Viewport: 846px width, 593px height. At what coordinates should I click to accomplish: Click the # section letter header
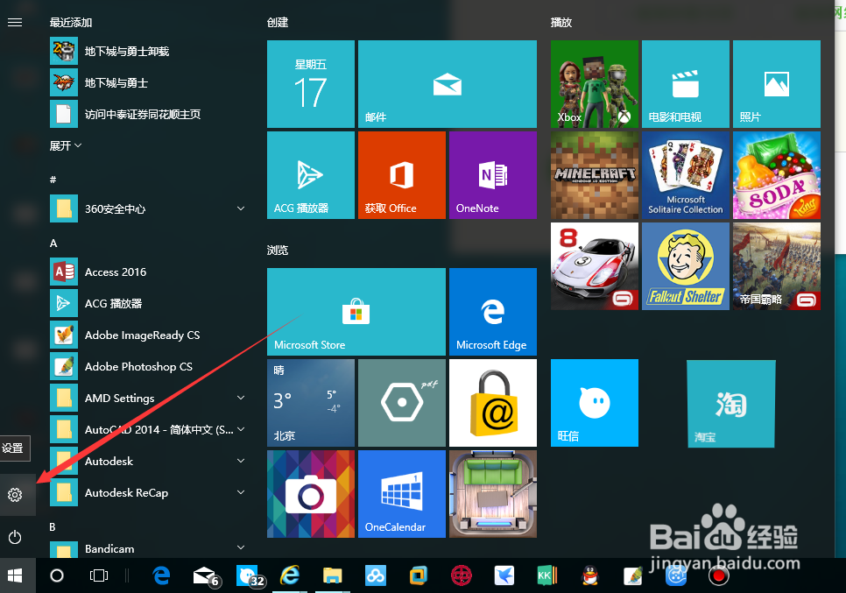pyautogui.click(x=53, y=180)
